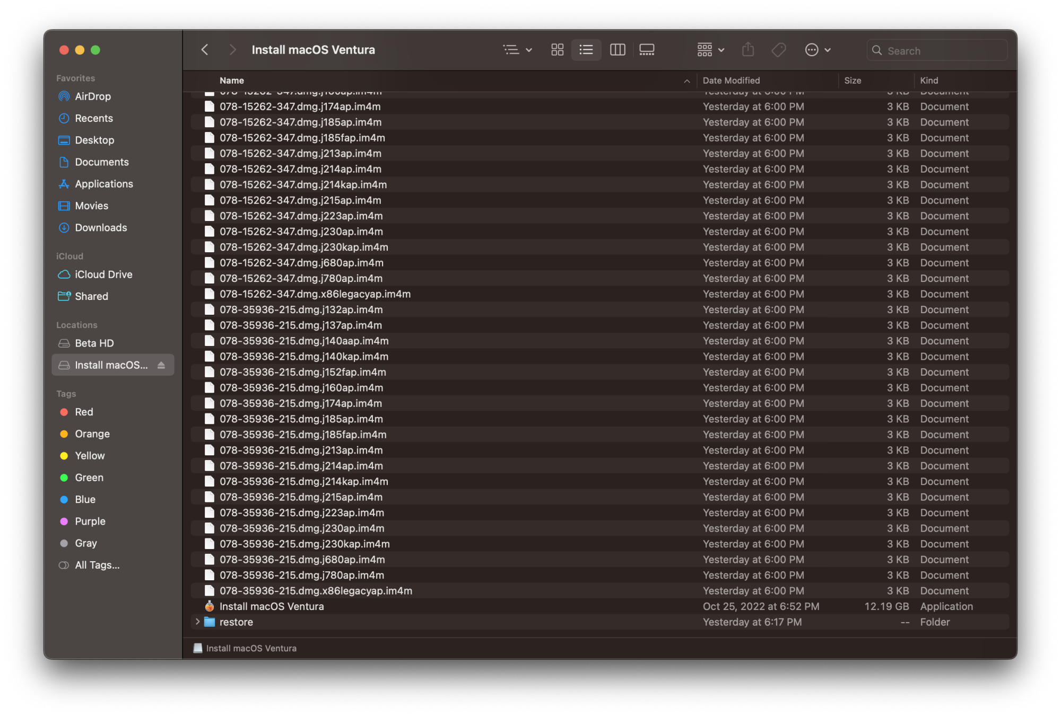Filter by the Gray tag
The height and width of the screenshot is (717, 1061).
click(x=112, y=543)
